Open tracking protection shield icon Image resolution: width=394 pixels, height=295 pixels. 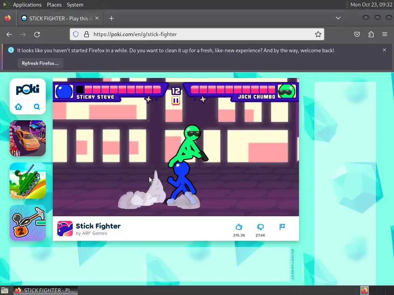coord(76,34)
